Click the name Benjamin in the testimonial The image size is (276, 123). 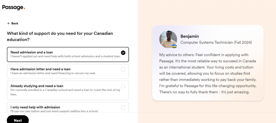tap(189, 36)
